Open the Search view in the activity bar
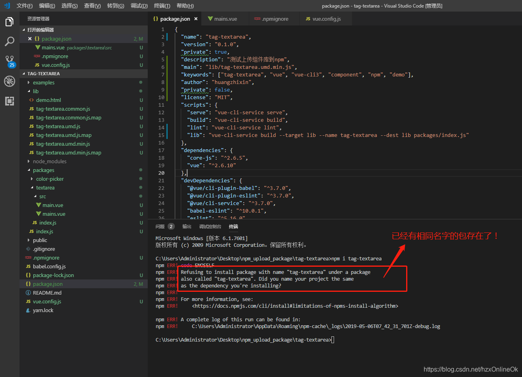 point(10,41)
